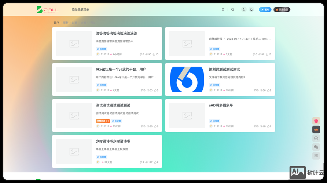Click excerpt text 文件名下载其他内容其他内容2
The height and width of the screenshot is (183, 327).
point(227,77)
